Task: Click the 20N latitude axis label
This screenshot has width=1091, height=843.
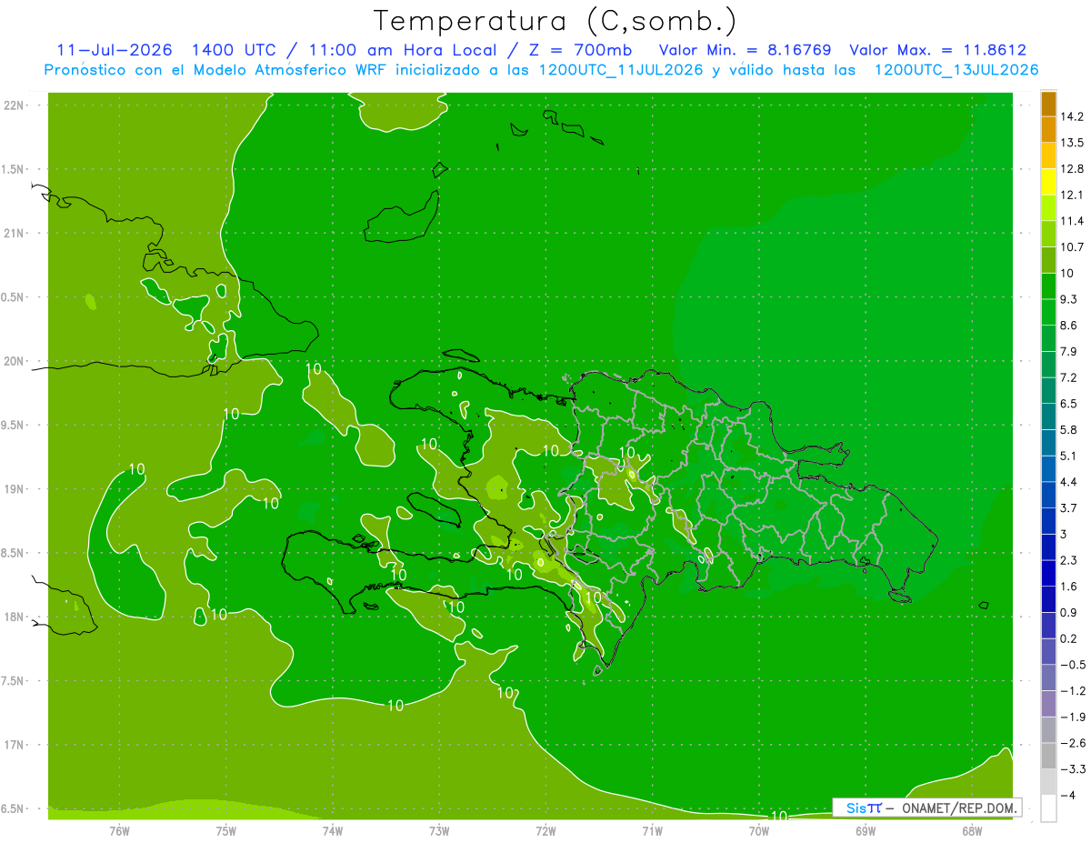Action: tap(15, 361)
